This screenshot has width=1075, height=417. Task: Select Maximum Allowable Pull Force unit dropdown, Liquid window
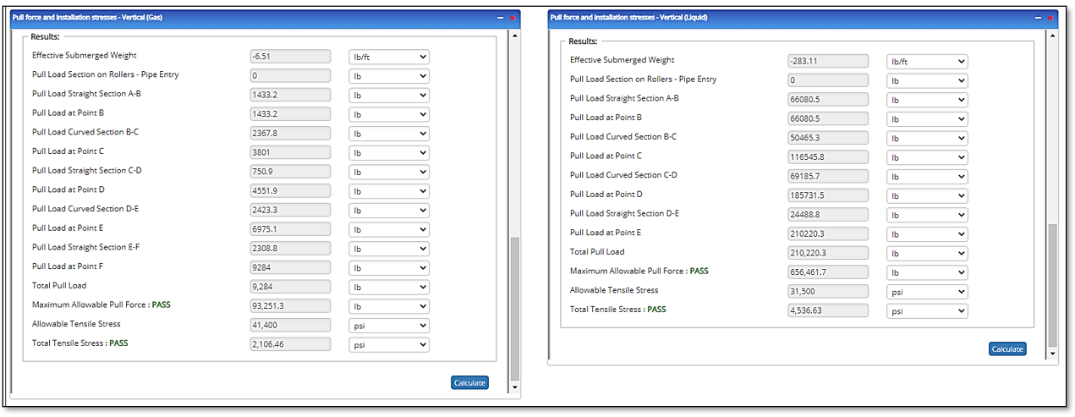[927, 272]
